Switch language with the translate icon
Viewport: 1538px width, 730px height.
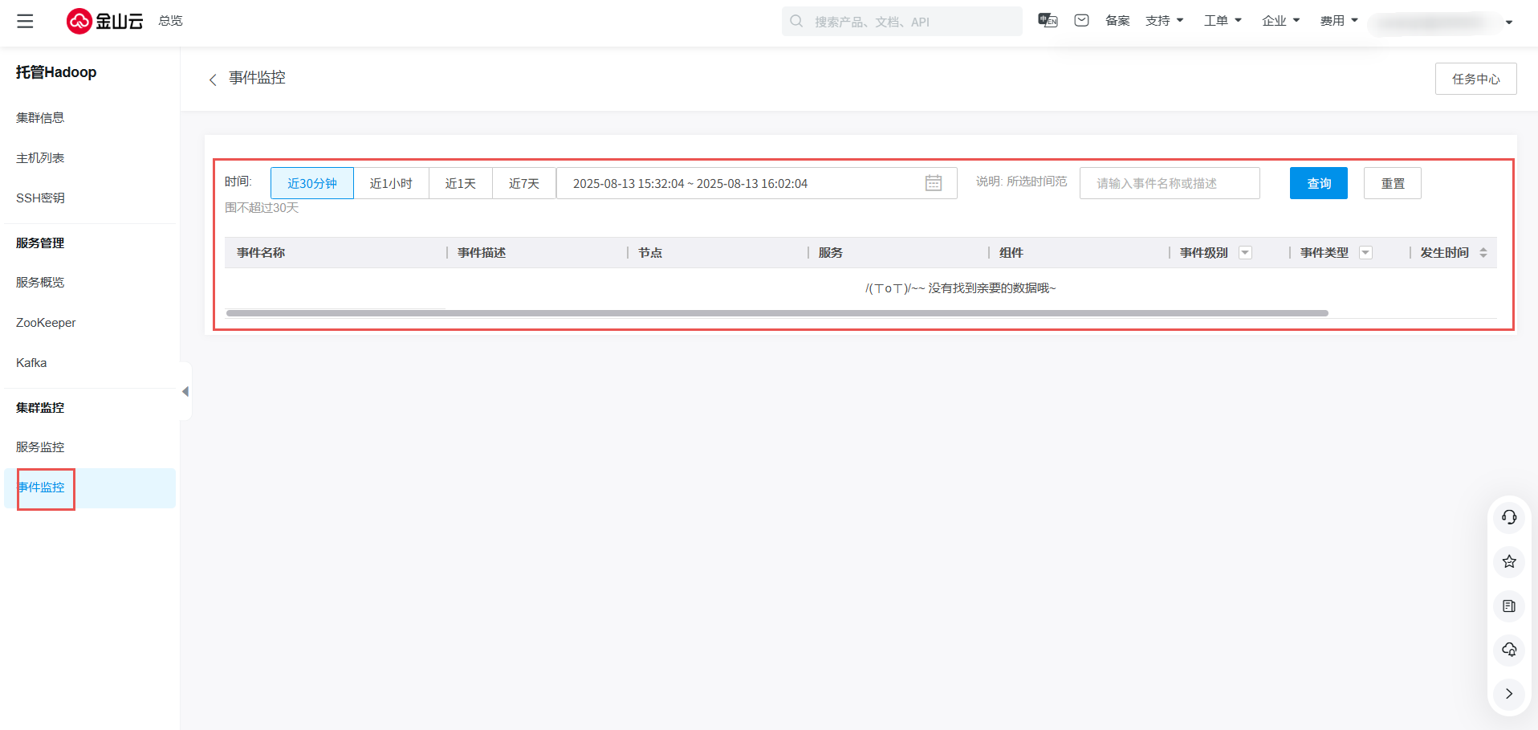(x=1048, y=21)
